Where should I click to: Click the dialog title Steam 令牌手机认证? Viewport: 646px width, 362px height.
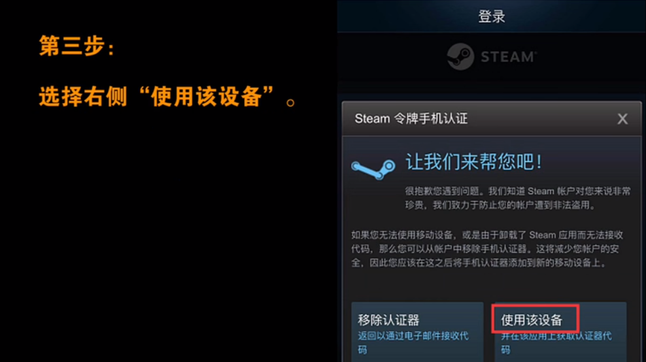[x=411, y=119]
